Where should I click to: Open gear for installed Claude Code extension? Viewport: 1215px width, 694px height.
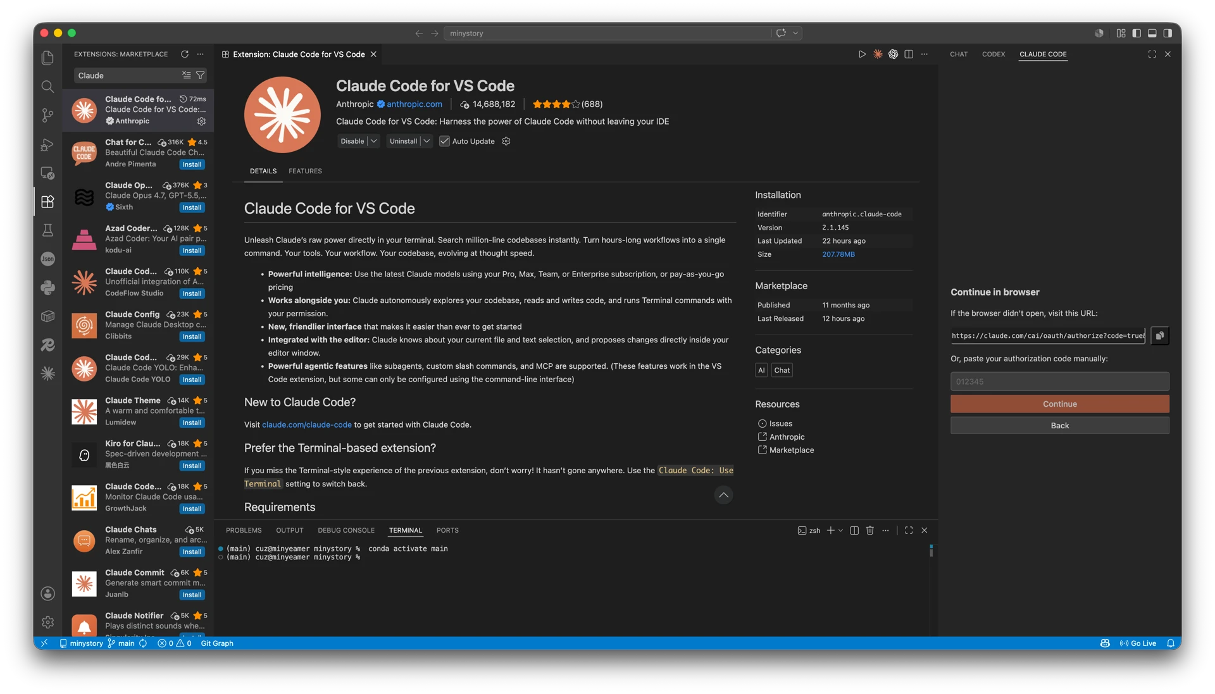point(201,121)
